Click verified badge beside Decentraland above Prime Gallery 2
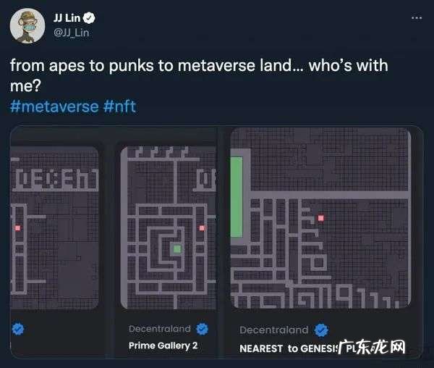Screen dimensions: 434x368 point(203,329)
